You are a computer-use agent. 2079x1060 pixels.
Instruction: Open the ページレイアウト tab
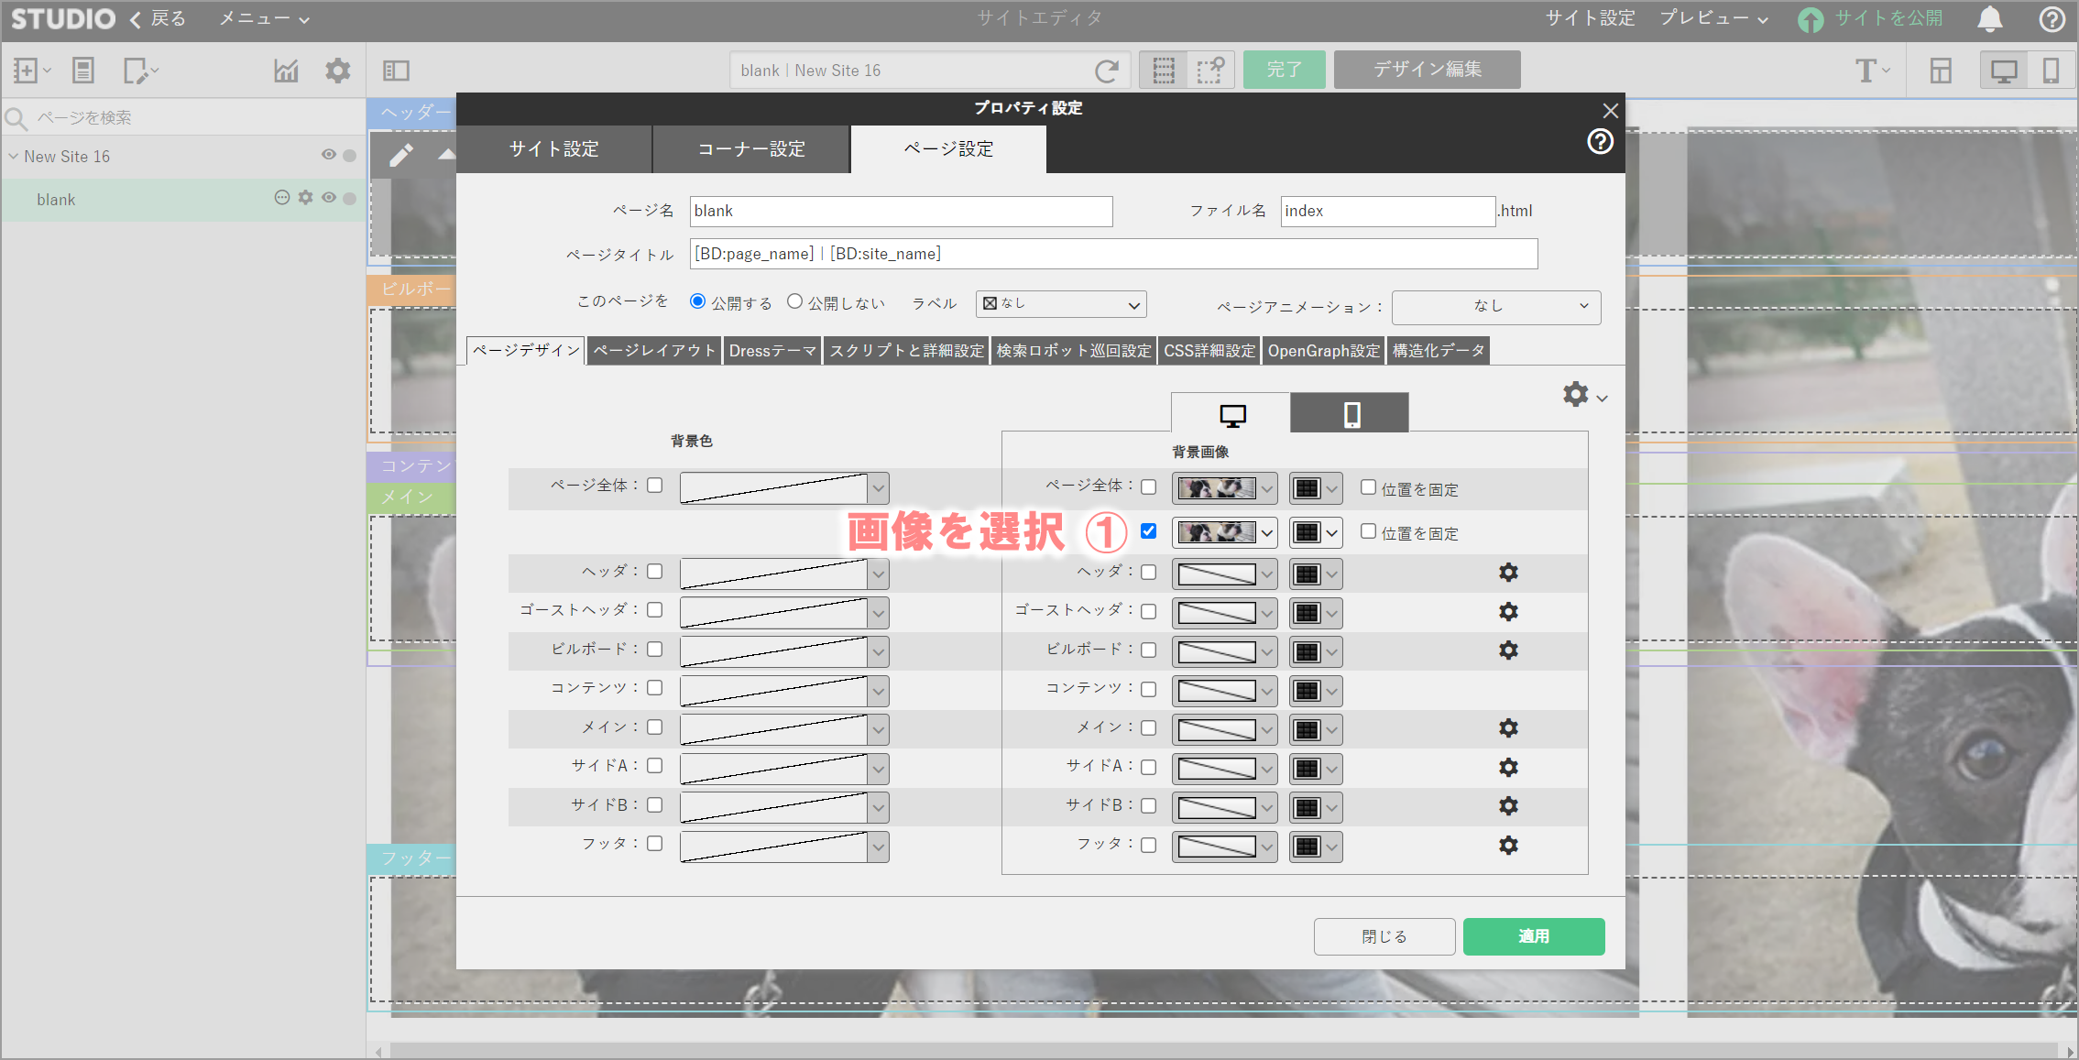653,351
